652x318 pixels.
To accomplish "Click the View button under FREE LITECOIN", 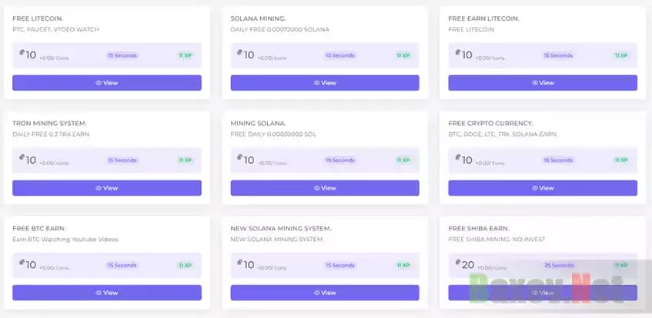I will [107, 83].
